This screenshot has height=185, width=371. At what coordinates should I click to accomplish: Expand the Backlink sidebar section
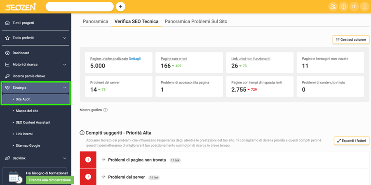(64, 158)
